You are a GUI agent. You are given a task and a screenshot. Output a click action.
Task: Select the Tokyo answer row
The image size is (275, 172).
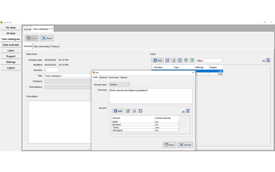145,127
